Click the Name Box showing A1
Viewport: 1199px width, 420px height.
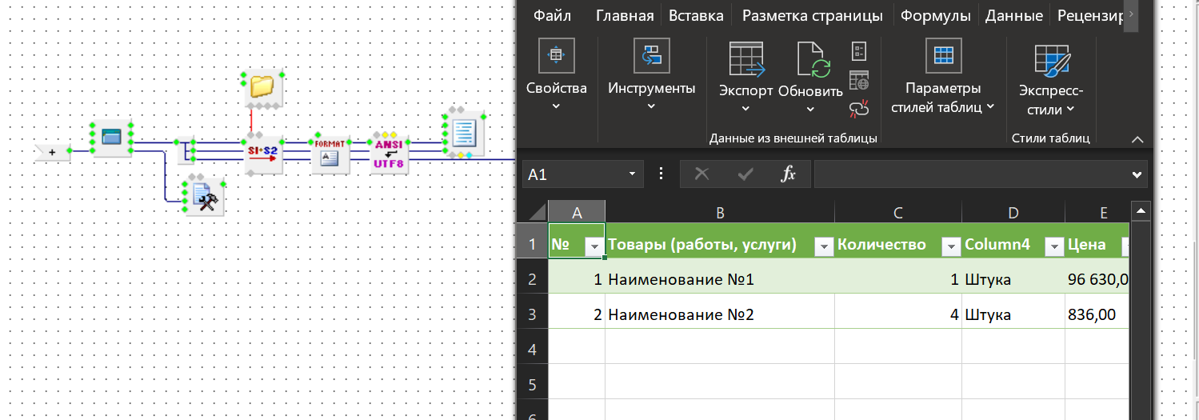pyautogui.click(x=574, y=174)
